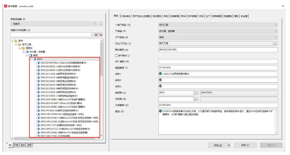Click the globe icon in 名称2 field
The image size is (290, 155).
[x=160, y=80]
